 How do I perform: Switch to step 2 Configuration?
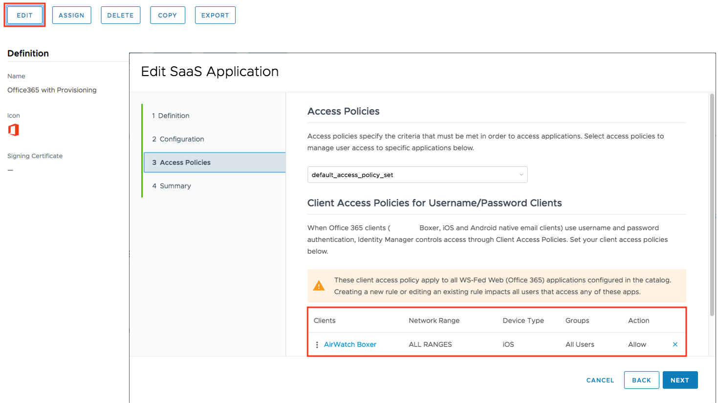click(x=181, y=139)
